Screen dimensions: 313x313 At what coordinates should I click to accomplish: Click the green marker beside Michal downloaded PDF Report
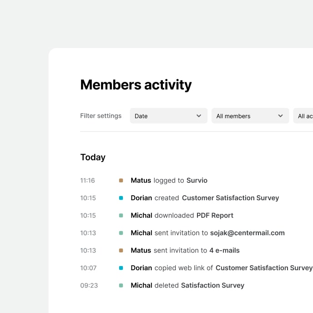[121, 215]
